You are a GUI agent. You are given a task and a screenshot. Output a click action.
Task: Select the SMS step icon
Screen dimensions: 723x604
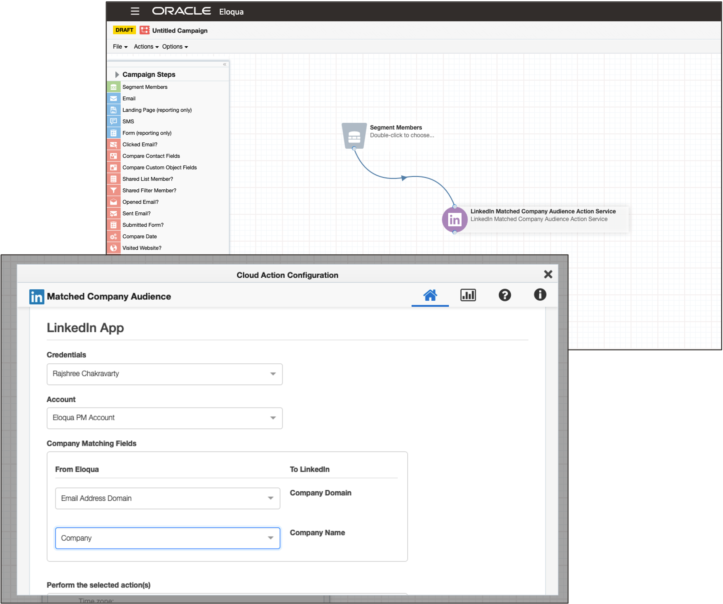click(114, 121)
